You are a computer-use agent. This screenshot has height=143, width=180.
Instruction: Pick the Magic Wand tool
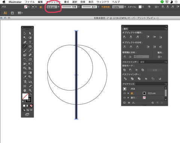pyautogui.click(x=25, y=38)
